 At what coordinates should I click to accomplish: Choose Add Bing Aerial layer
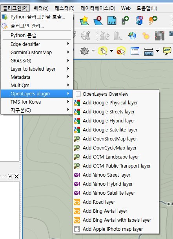pos(116,211)
